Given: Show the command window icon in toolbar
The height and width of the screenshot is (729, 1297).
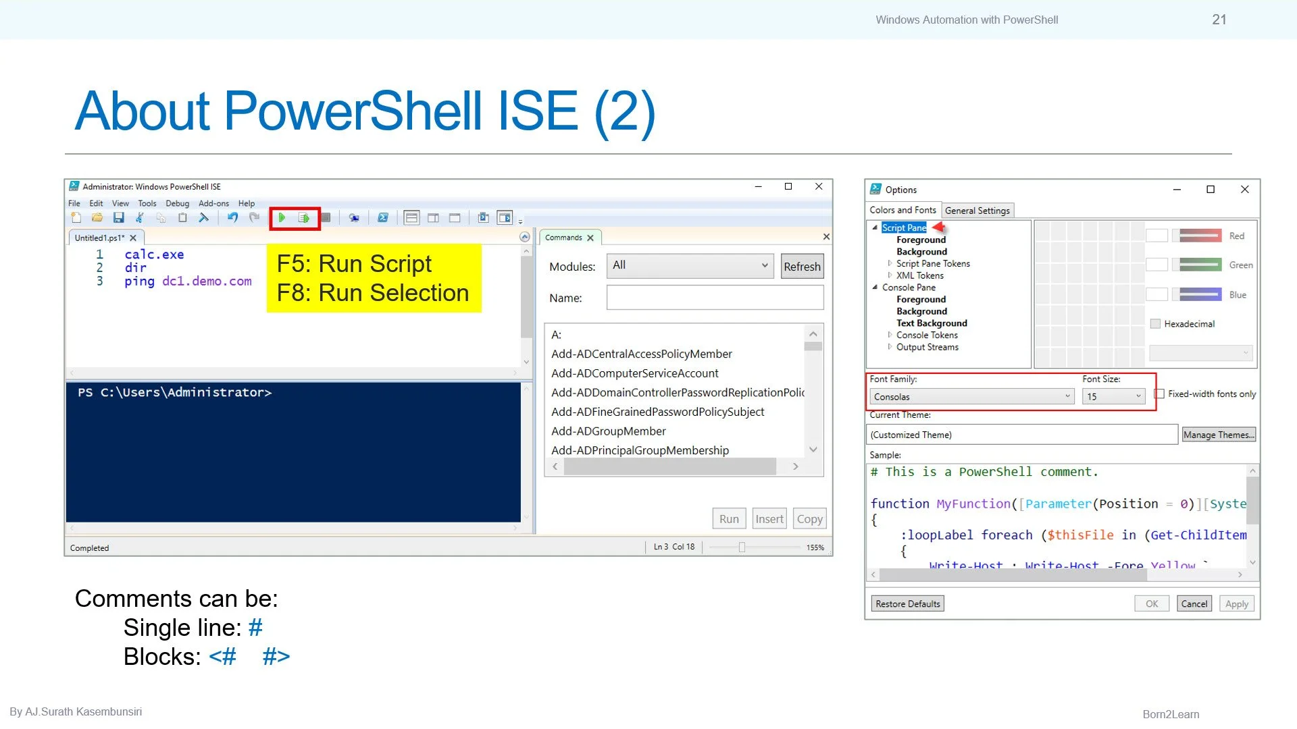Looking at the screenshot, I should point(484,217).
